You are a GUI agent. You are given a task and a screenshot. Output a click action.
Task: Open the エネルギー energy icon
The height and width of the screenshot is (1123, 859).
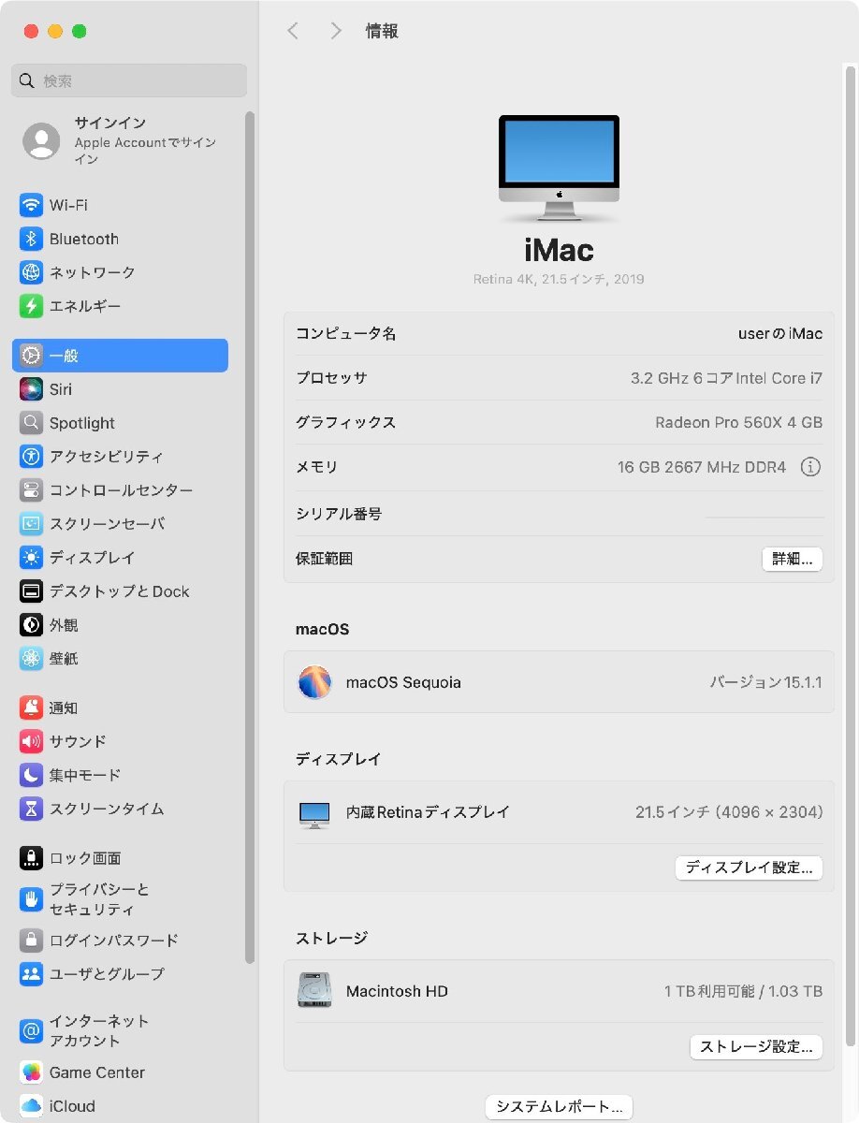[x=32, y=306]
